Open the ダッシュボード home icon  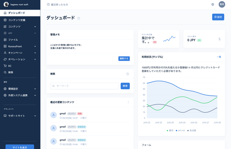(5, 13)
